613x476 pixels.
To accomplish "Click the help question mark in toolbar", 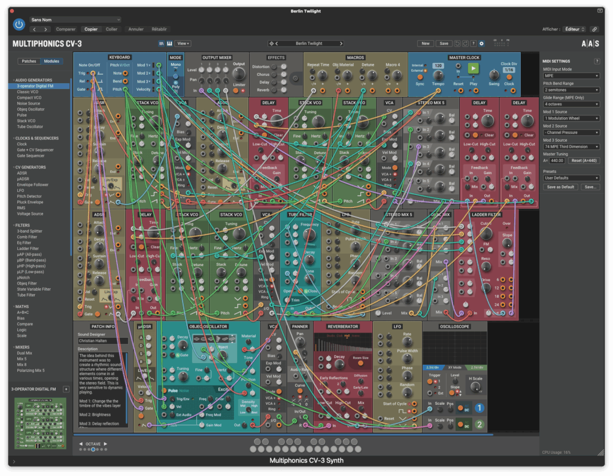I will (x=473, y=44).
